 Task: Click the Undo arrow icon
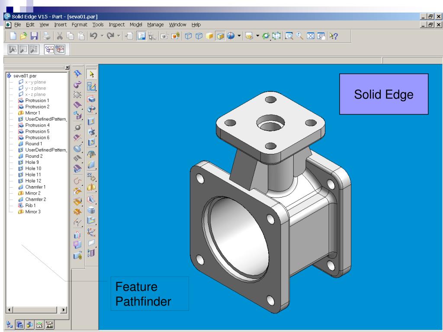pos(93,36)
